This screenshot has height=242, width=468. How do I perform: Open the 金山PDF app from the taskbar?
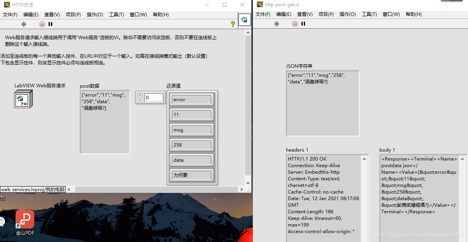25,219
